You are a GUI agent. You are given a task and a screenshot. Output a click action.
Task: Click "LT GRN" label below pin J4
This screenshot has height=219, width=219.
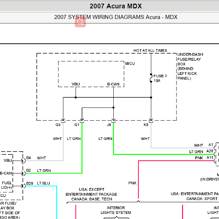pos(105,139)
